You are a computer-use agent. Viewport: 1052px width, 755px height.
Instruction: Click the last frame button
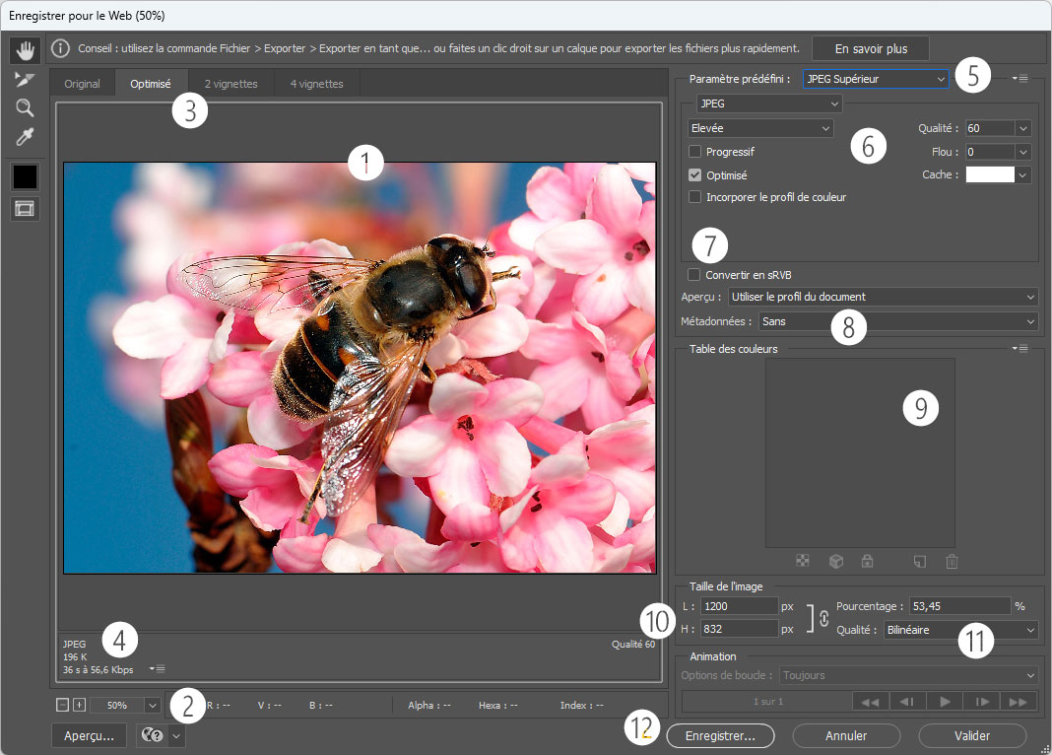pyautogui.click(x=1019, y=702)
